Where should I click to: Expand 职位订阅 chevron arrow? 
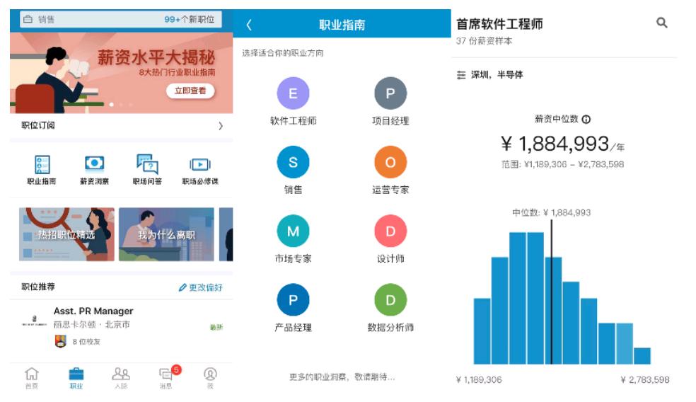221,126
